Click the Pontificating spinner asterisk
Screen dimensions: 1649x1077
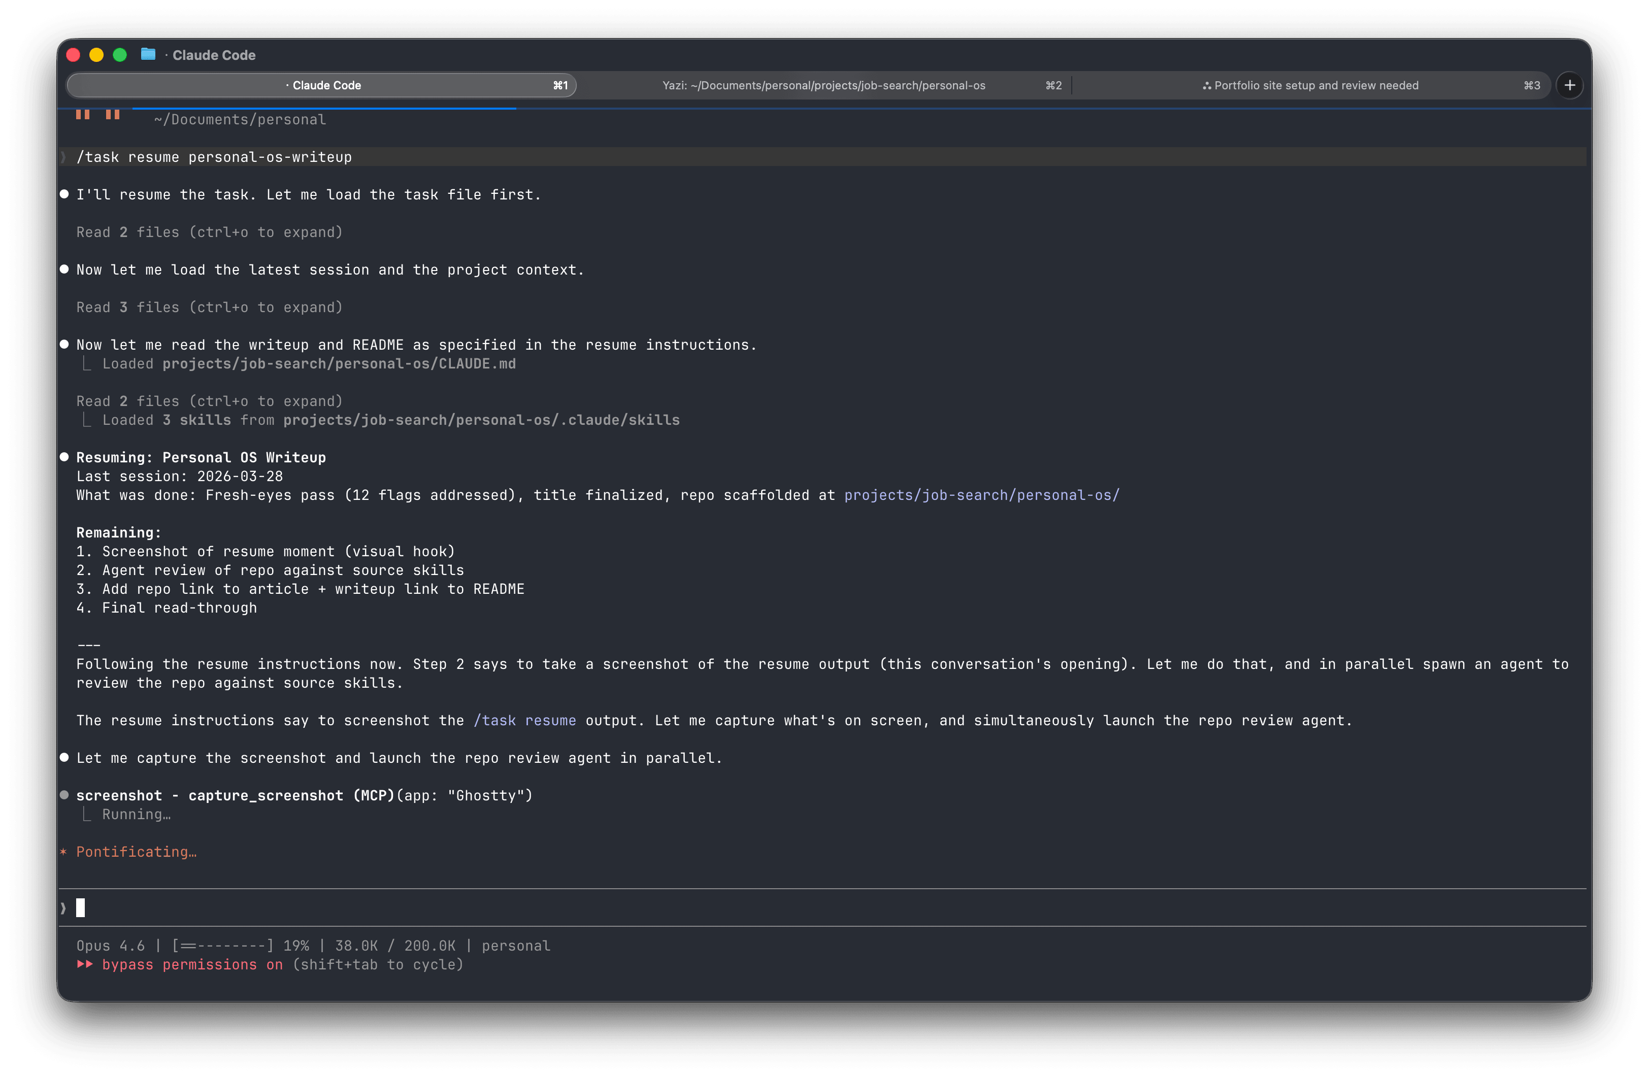coord(63,851)
